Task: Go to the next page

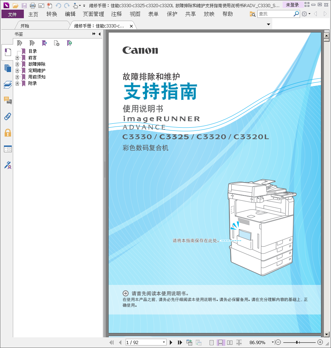Action: pyautogui.click(x=171, y=342)
